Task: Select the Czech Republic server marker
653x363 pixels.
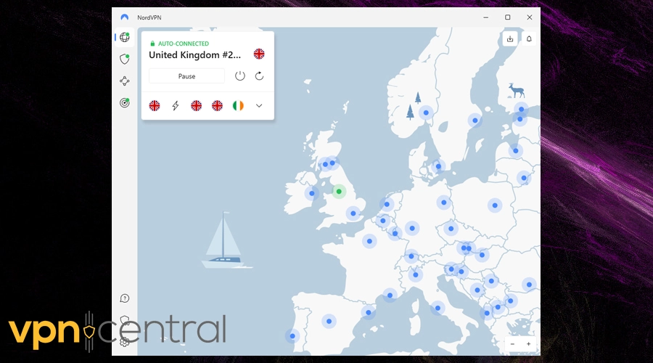Action: pos(451,229)
